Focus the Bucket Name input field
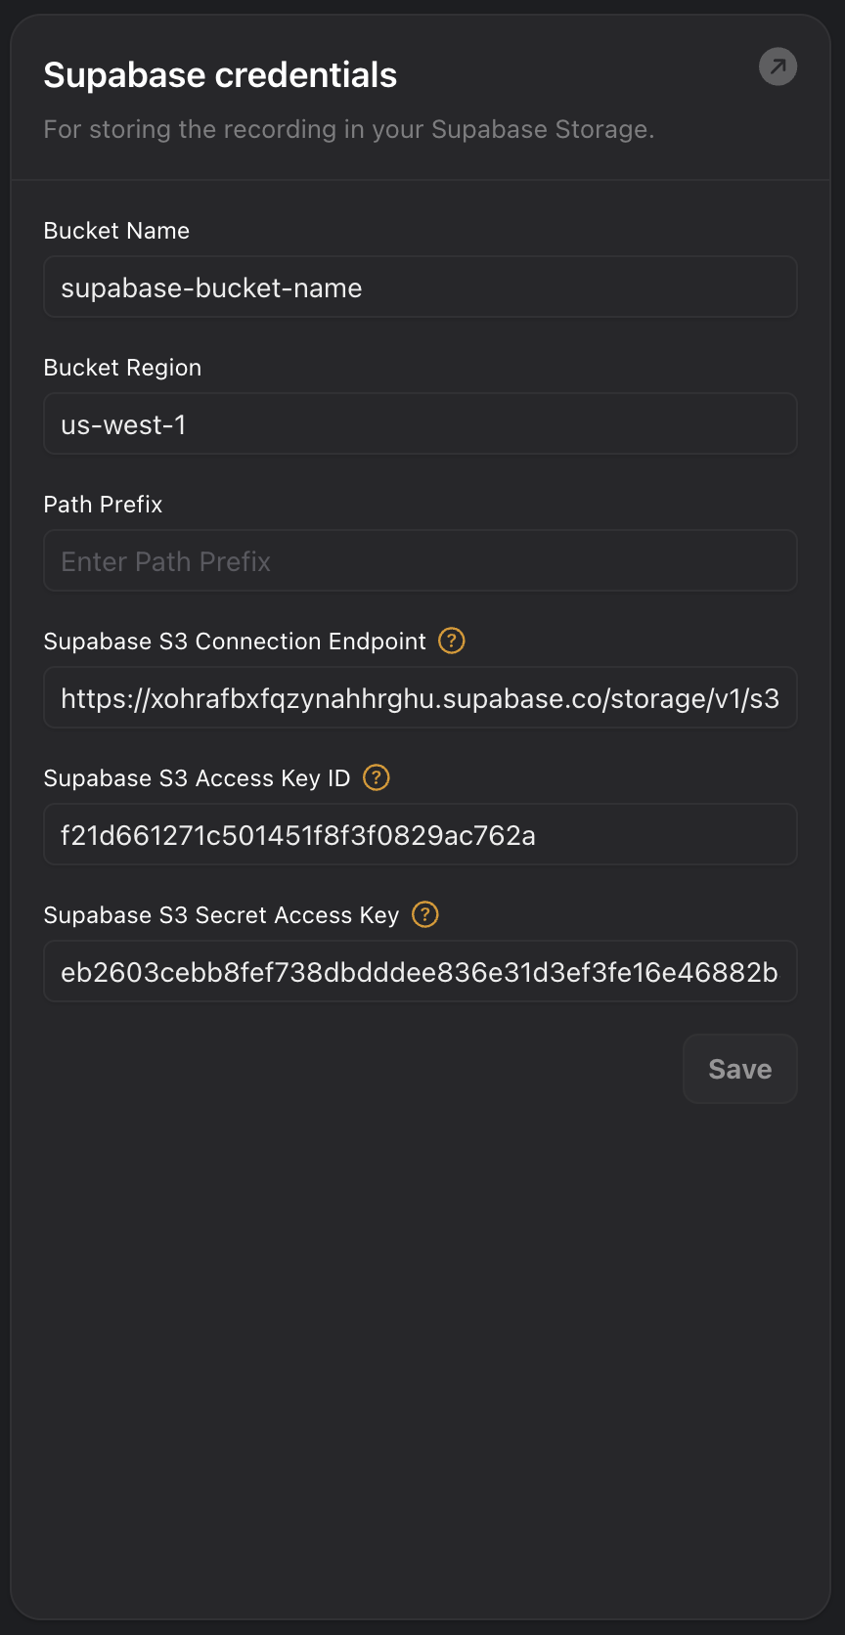The image size is (845, 1635). click(x=420, y=287)
